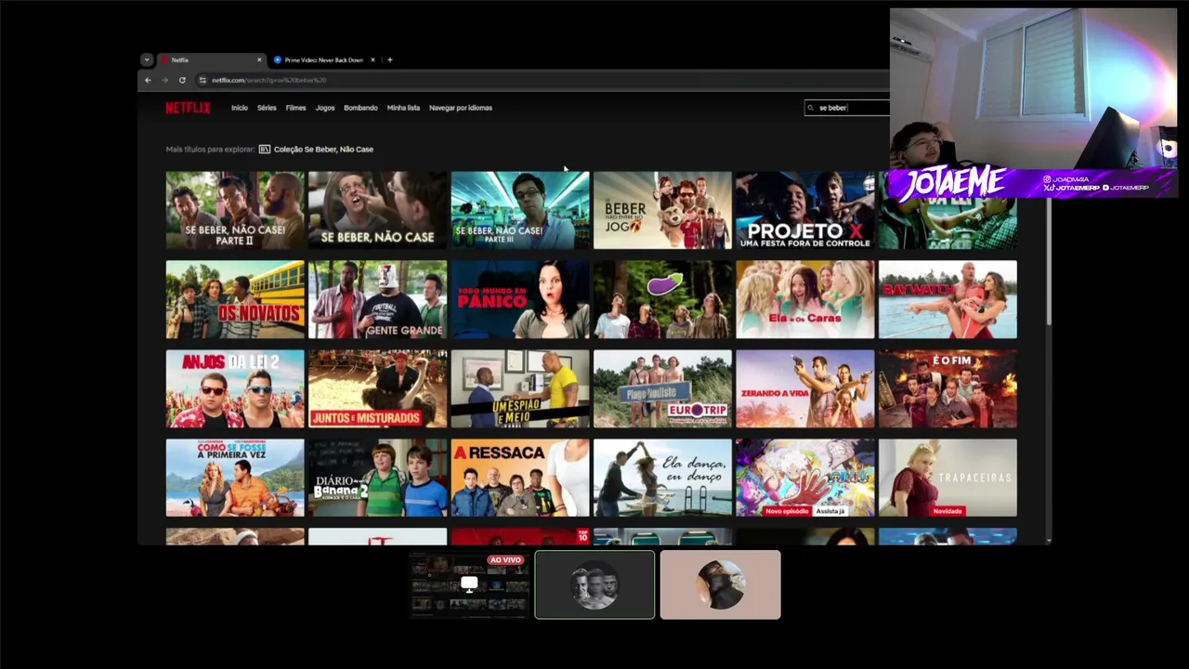Click the JOTAEME streamer overlay banner
This screenshot has height=669, width=1189.
[x=1031, y=183]
